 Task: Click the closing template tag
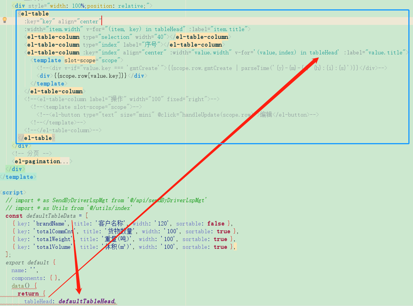click(18, 177)
